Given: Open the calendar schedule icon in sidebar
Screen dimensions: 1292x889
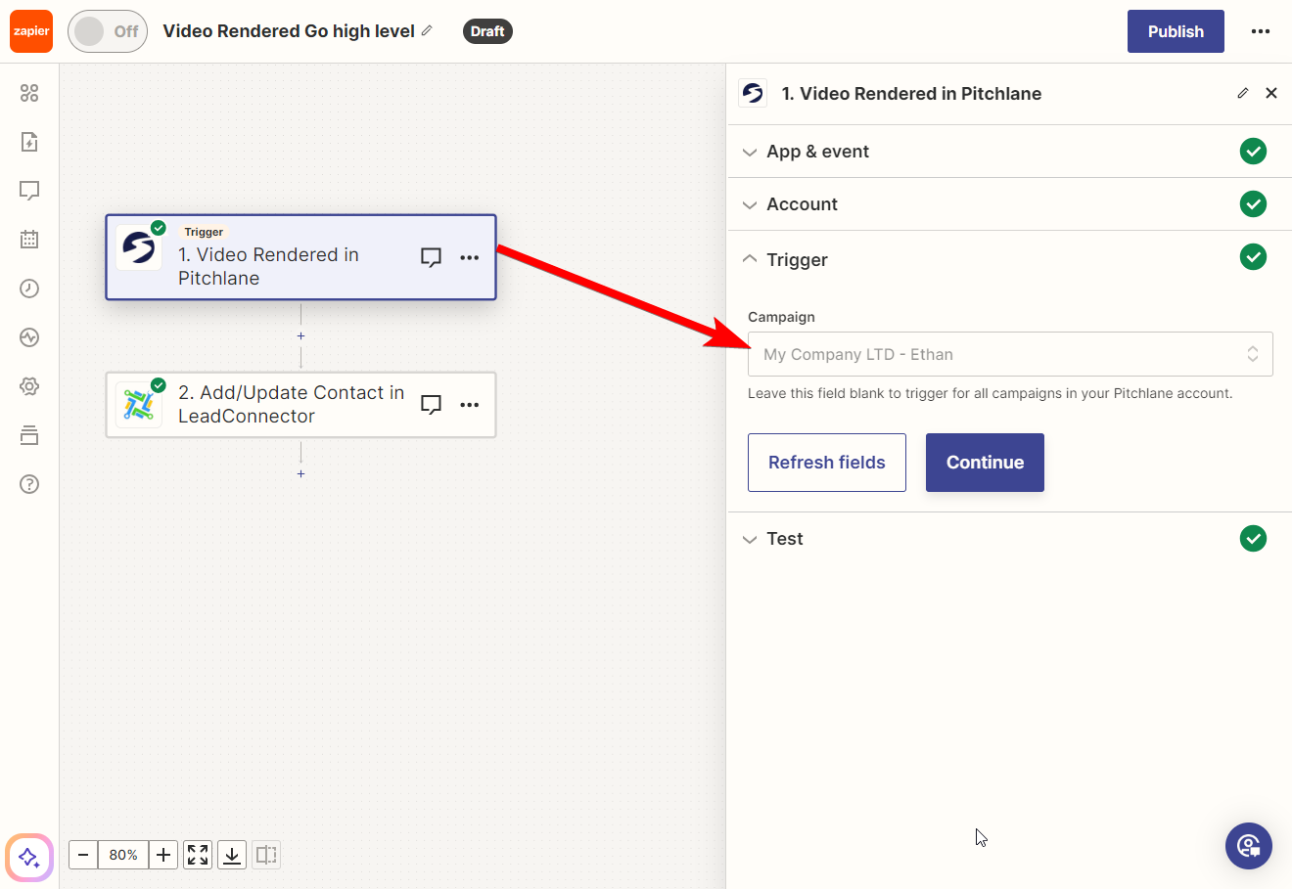Looking at the screenshot, I should [29, 240].
